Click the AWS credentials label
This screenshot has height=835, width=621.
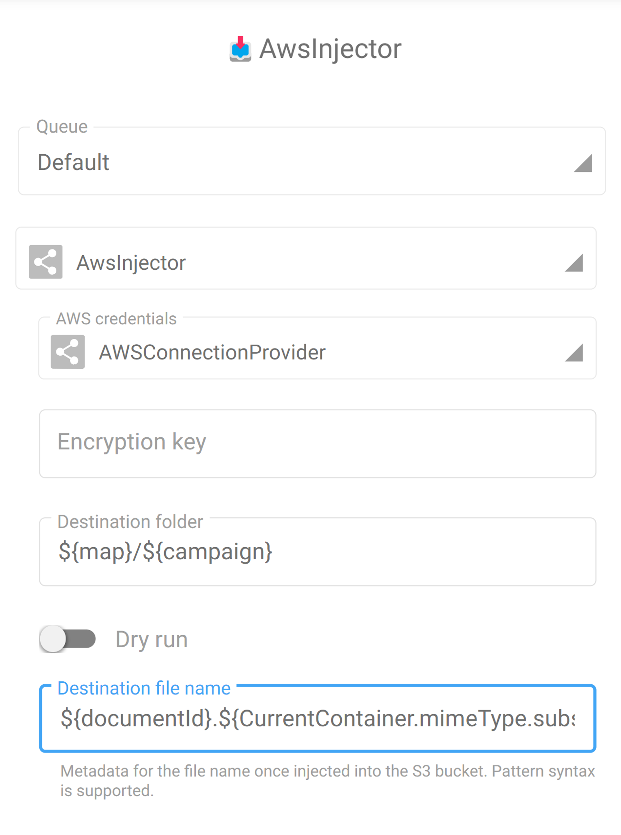[x=116, y=319]
